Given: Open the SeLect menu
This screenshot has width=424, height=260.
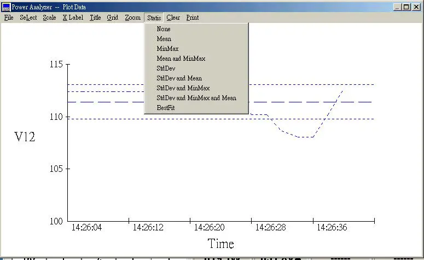Looking at the screenshot, I should coord(28,18).
